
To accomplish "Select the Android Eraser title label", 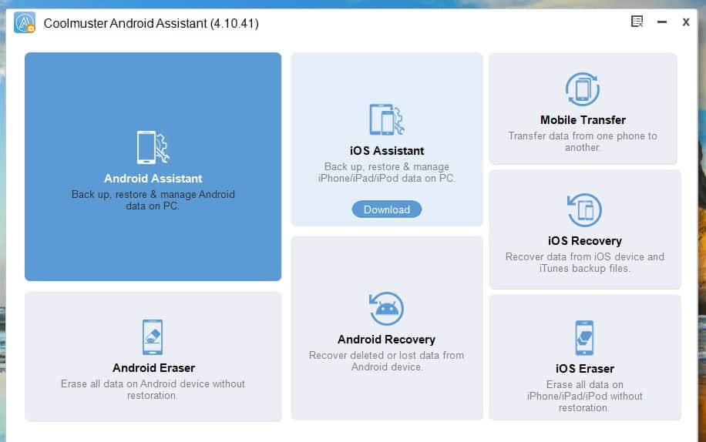I will (153, 368).
